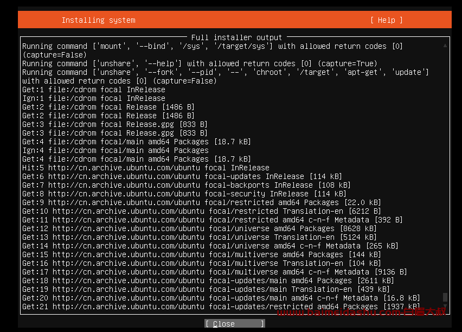This screenshot has width=462, height=332.
Task: Click the 'Get:18' focal-updates/main Packages line
Action: [208, 280]
